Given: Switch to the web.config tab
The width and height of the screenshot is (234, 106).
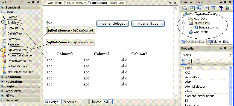Looking at the screenshot, I should (55, 3).
